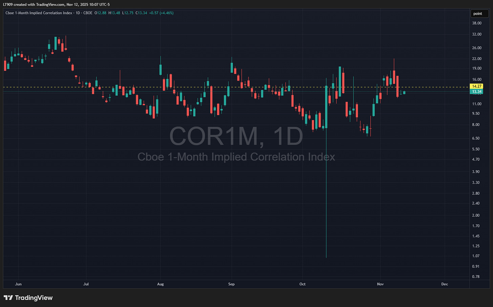Click the LT909 created with TradingView.com header

tap(56, 4)
